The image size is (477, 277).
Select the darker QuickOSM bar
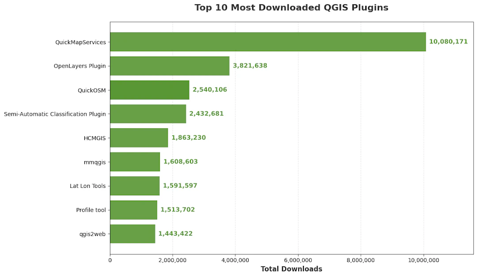pos(150,90)
